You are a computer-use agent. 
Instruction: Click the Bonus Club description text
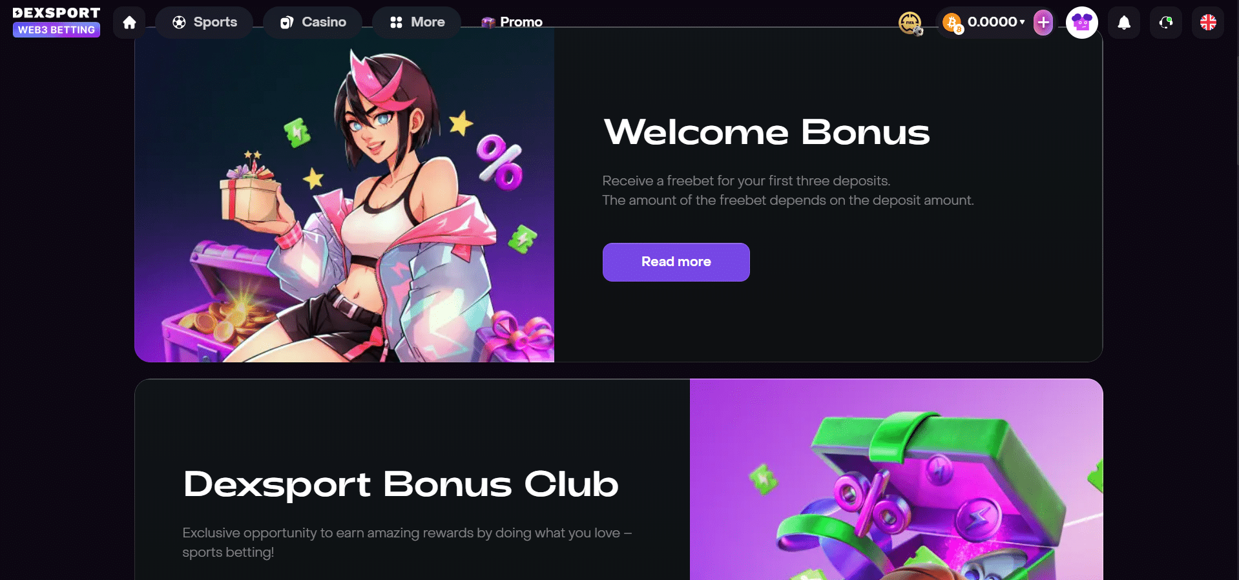pyautogui.click(x=407, y=543)
